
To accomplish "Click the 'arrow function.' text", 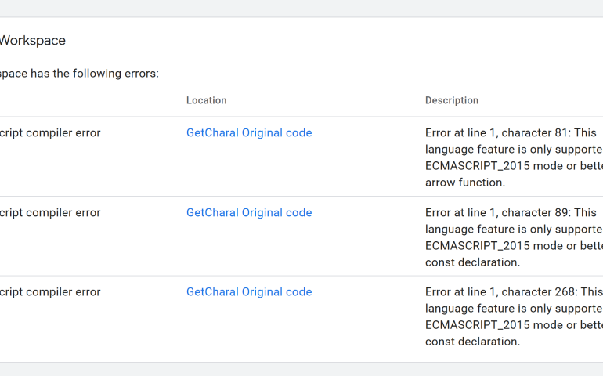I will click(465, 183).
